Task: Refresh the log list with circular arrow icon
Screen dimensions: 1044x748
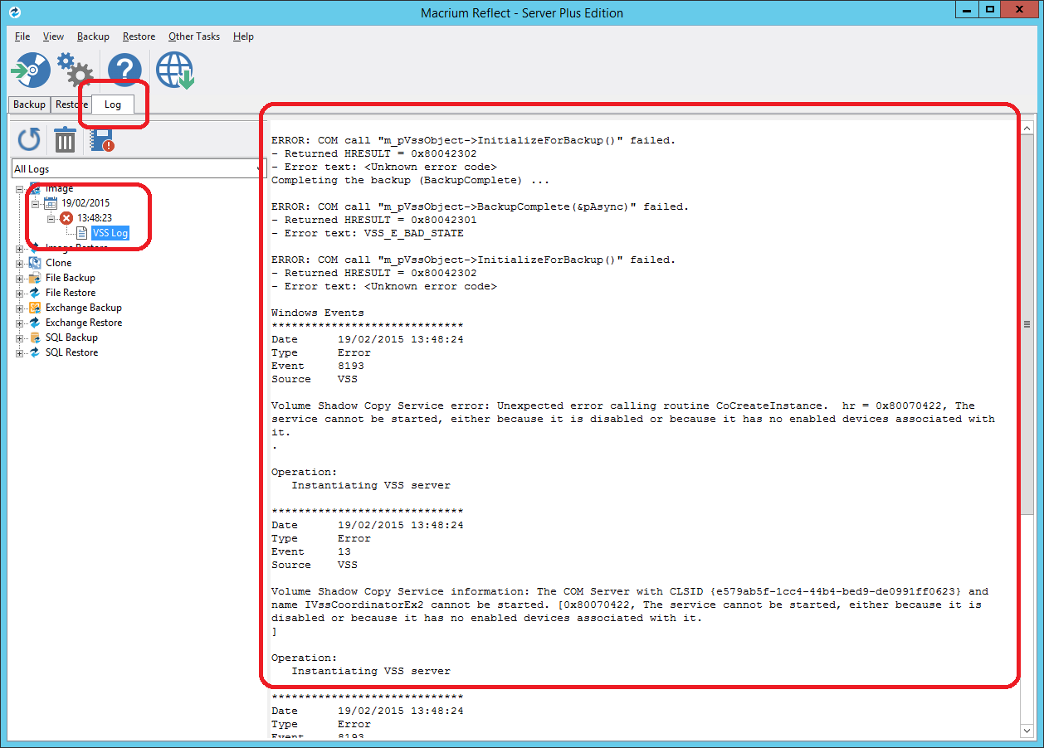Action: click(x=28, y=139)
